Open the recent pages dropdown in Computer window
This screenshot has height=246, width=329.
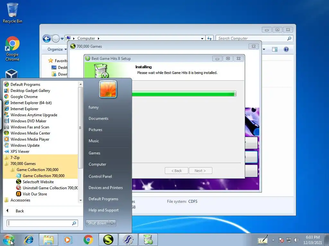point(62,39)
